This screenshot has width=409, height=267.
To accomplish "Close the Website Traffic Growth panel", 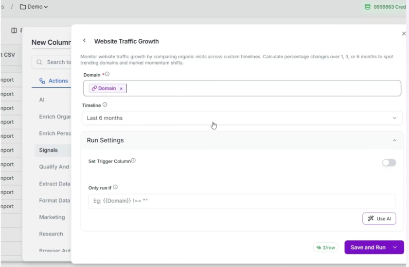I will 404,33.
